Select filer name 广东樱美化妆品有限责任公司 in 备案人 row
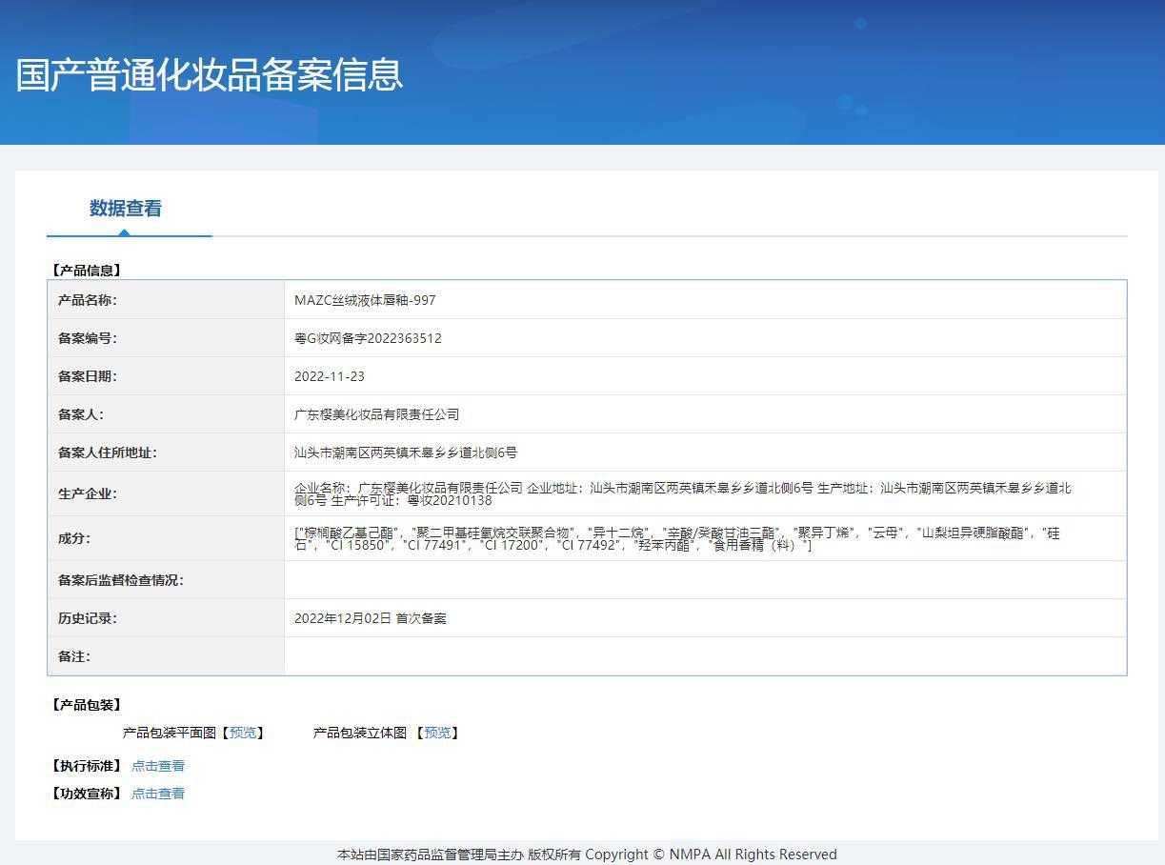The image size is (1165, 865). pos(377,414)
